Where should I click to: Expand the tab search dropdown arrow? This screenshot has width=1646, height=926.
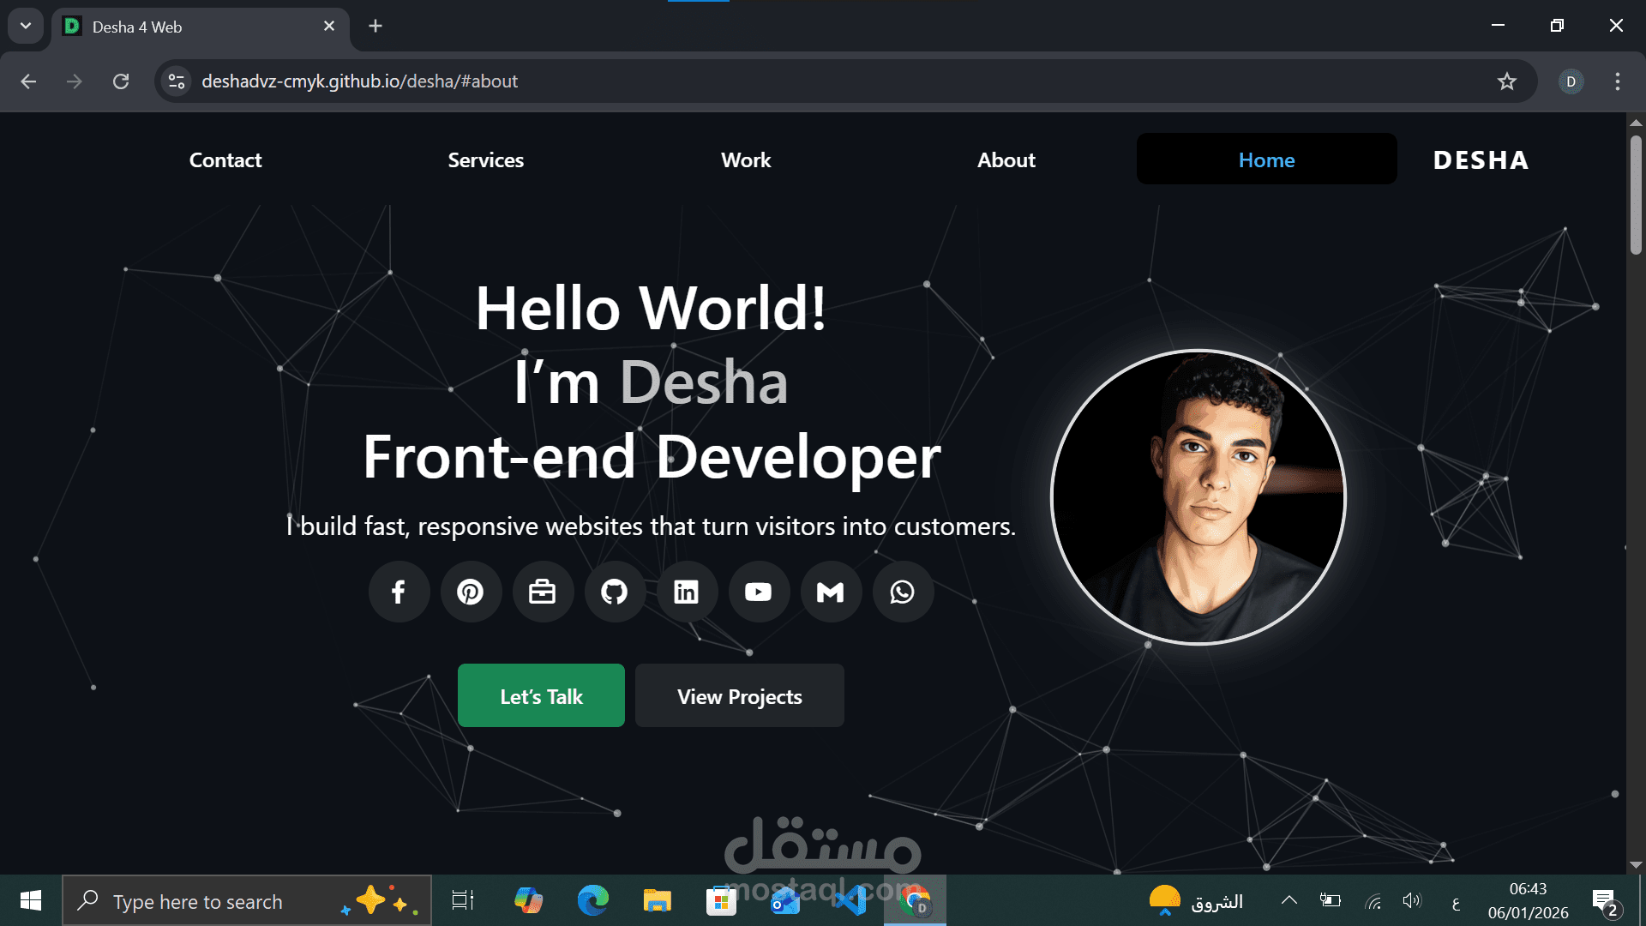(26, 26)
